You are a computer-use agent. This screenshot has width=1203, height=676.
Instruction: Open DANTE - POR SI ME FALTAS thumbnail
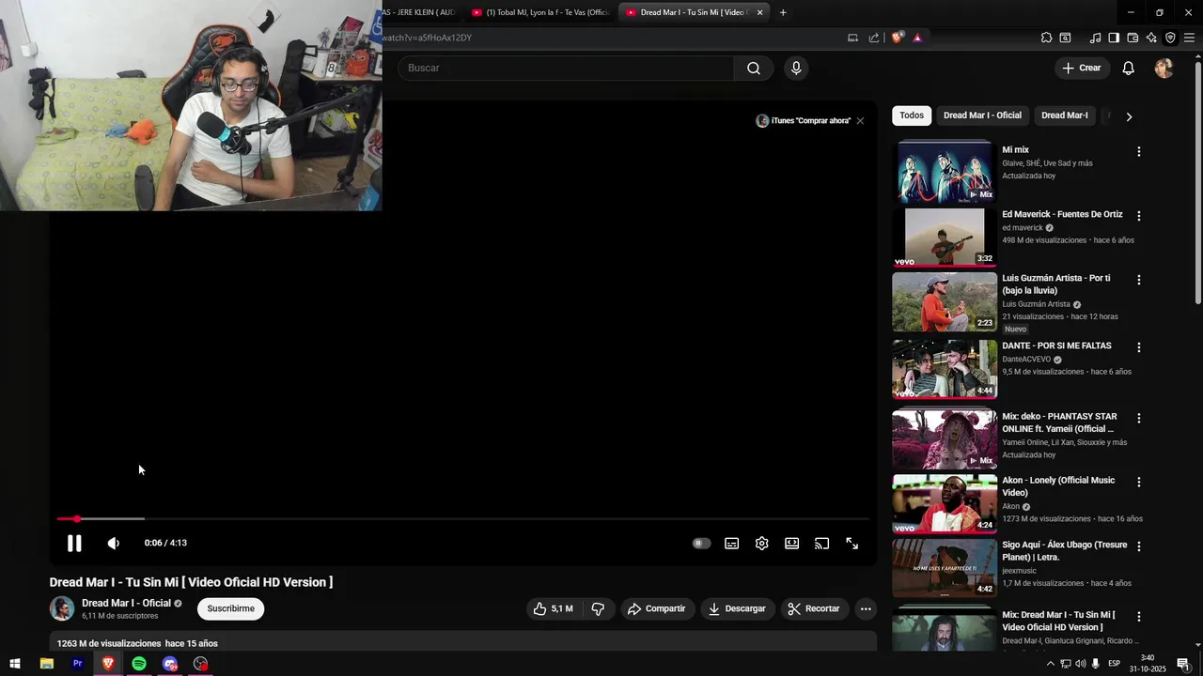pyautogui.click(x=945, y=369)
